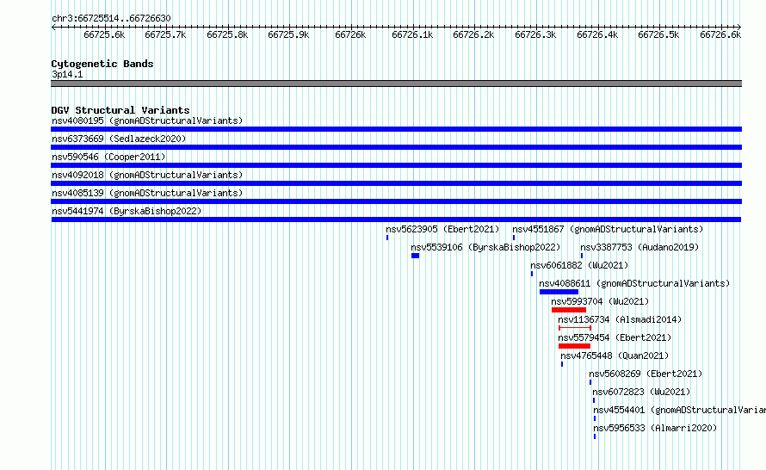This screenshot has height=470, width=766.
Task: Click the Cytogenetic Bands track title
Action: click(x=102, y=64)
